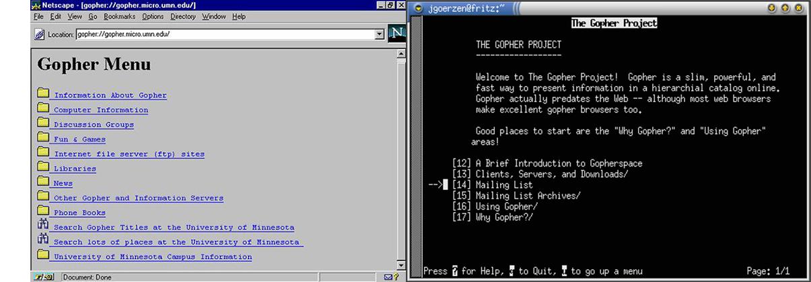
Task: Follow the Discussion Groups link
Action: 94,125
